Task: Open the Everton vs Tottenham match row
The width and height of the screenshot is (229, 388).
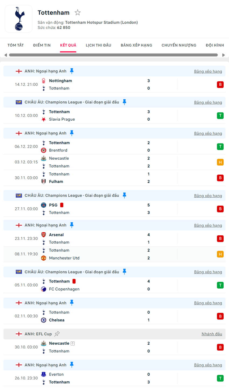Action: [x=108, y=378]
